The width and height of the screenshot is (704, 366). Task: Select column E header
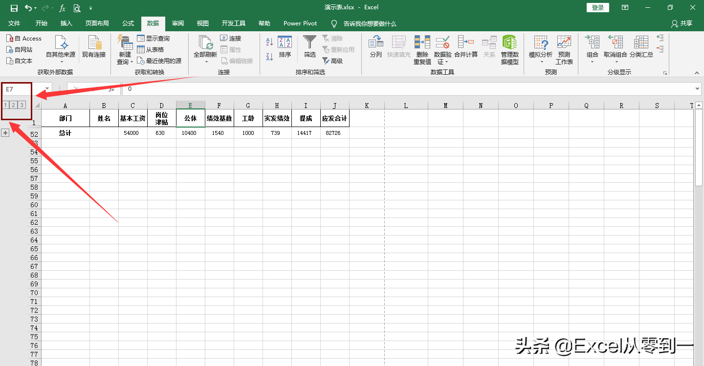pos(191,105)
